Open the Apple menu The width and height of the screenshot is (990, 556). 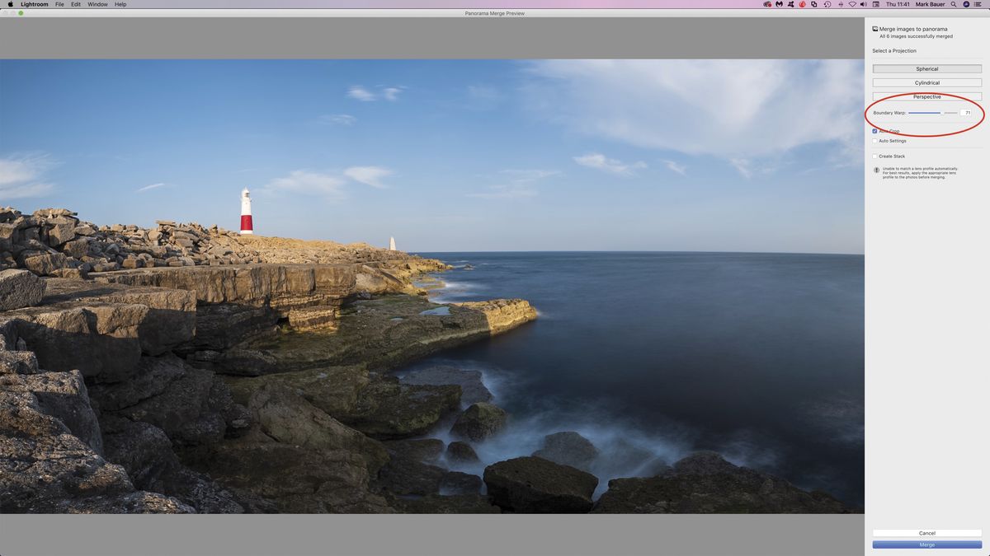coord(10,4)
